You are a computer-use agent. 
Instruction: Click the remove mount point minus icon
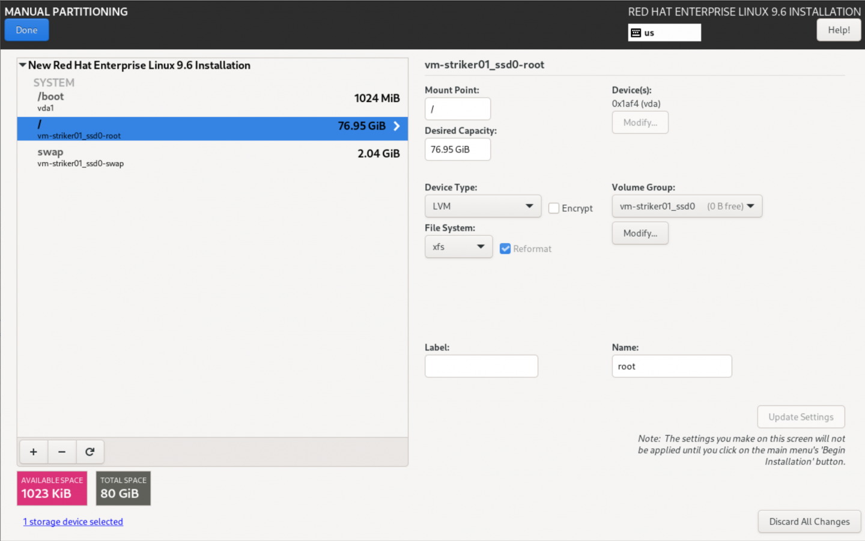(62, 452)
